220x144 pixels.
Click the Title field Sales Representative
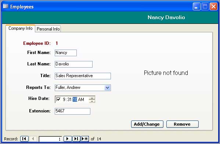point(83,76)
